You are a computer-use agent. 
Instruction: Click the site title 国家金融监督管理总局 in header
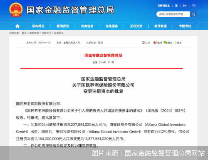point(70,10)
